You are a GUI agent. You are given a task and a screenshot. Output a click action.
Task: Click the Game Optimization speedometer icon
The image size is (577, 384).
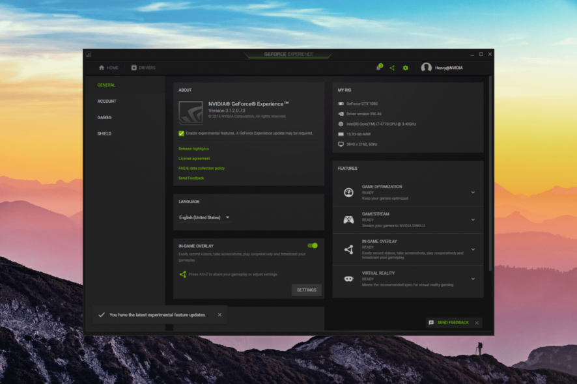click(x=348, y=193)
